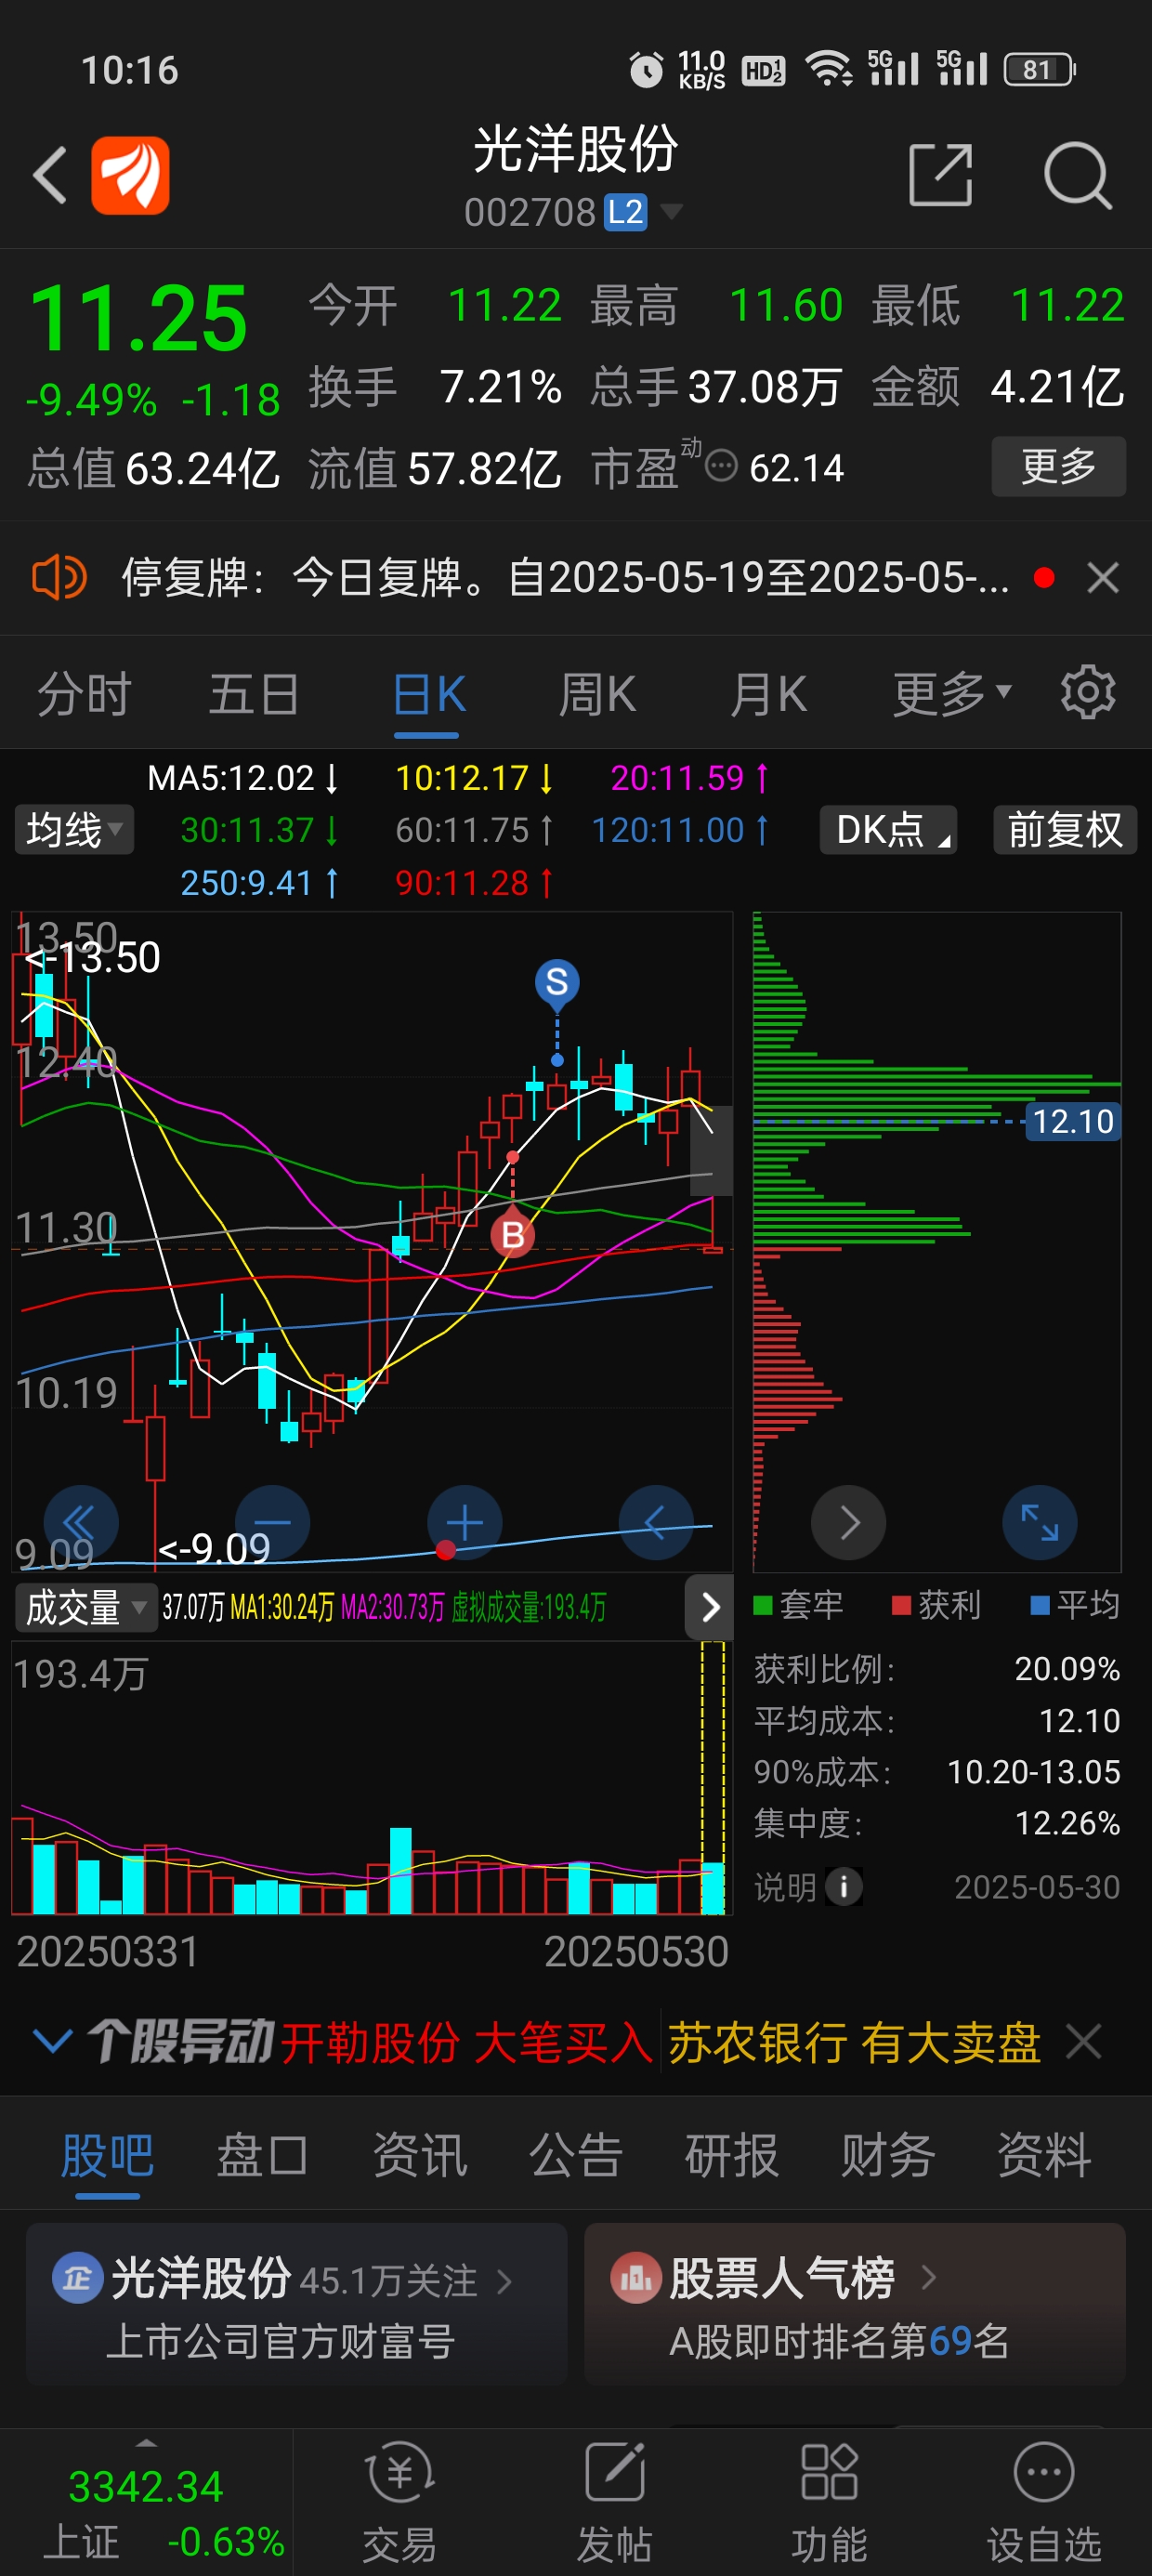The height and width of the screenshot is (2576, 1152).
Task: Expand the 更多 chart period dropdown
Action: pos(952,694)
